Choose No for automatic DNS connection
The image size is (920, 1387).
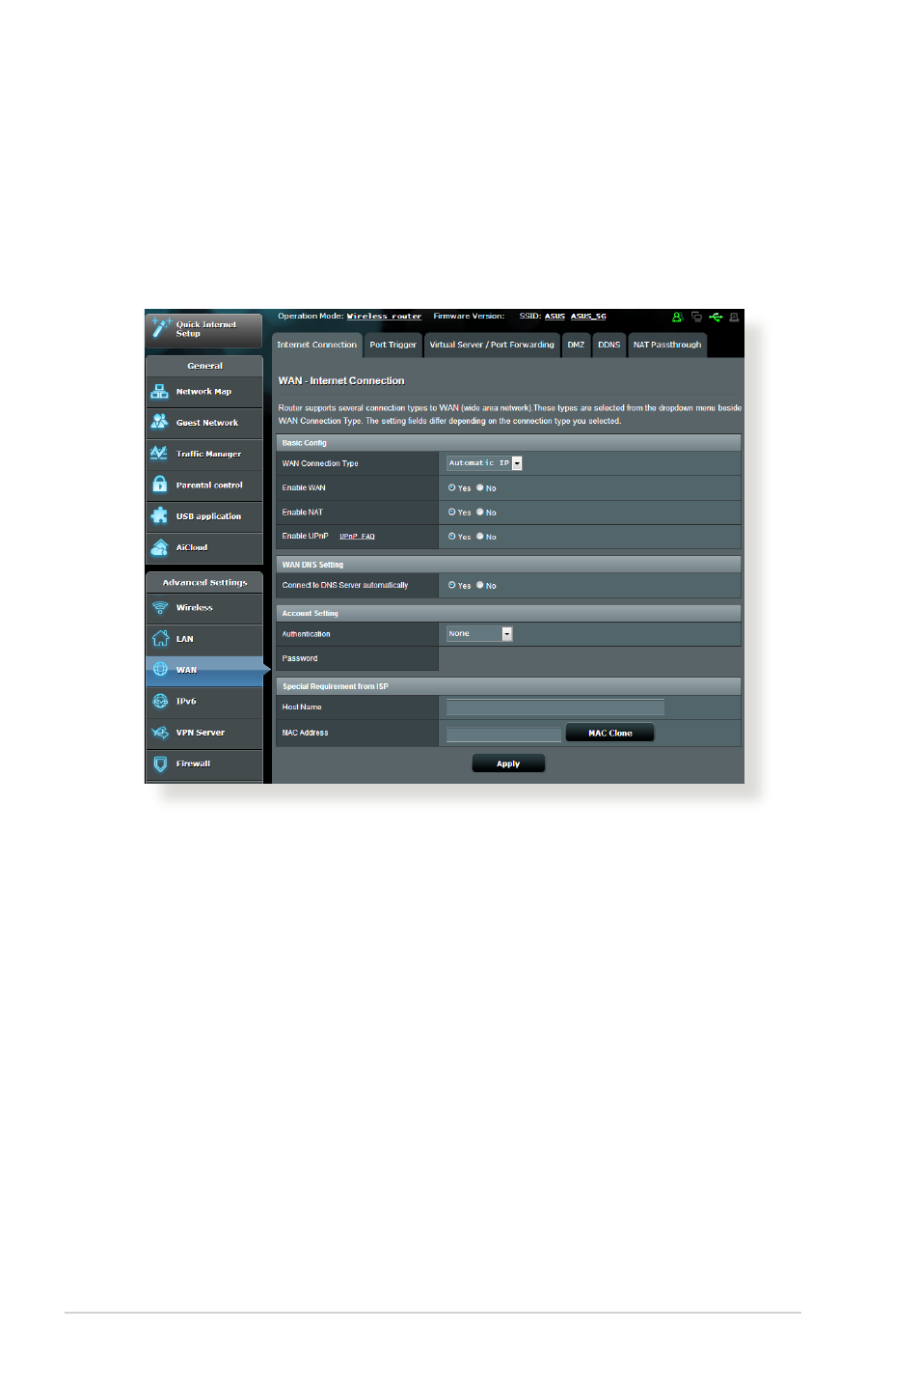tap(479, 585)
